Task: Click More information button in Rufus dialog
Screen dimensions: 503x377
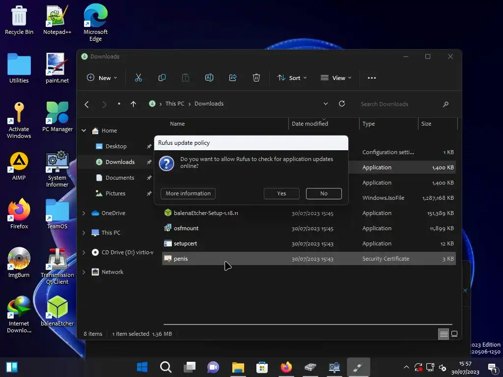Action: [188, 193]
